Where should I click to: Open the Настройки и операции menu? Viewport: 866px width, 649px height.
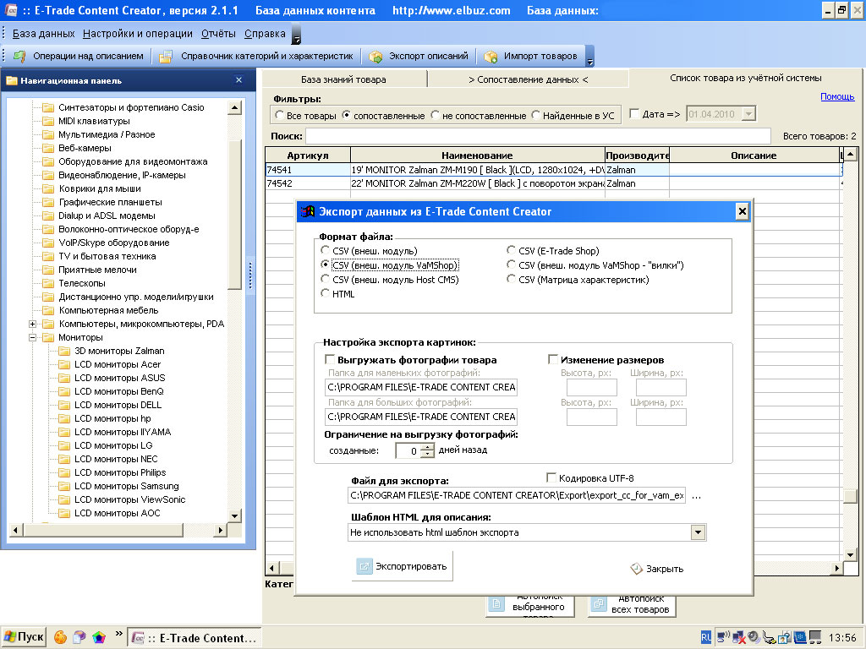[x=138, y=34]
